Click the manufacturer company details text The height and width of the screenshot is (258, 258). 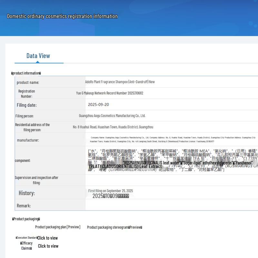[173, 139]
